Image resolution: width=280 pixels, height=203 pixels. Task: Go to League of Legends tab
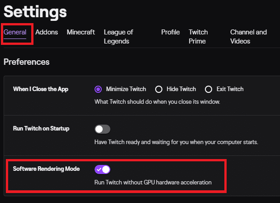coord(119,37)
